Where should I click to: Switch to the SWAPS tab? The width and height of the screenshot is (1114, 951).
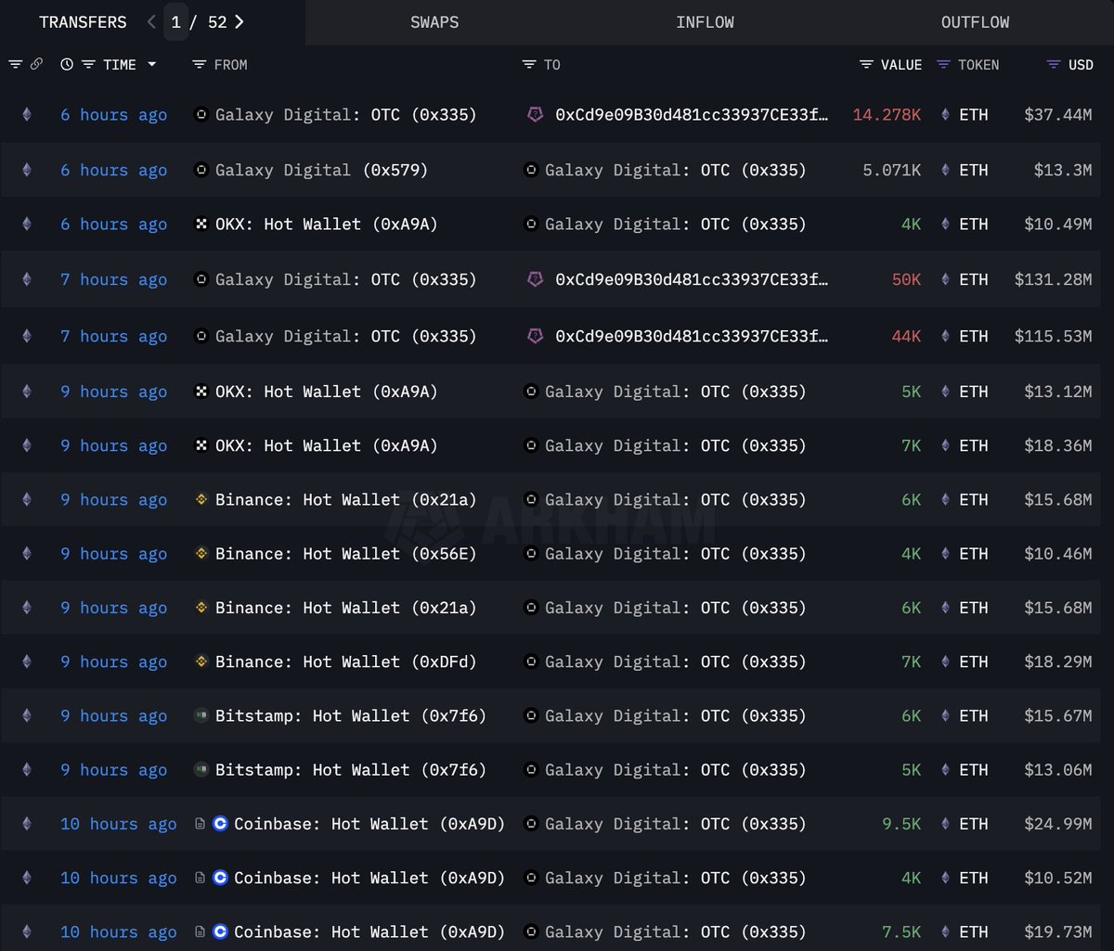click(x=434, y=22)
